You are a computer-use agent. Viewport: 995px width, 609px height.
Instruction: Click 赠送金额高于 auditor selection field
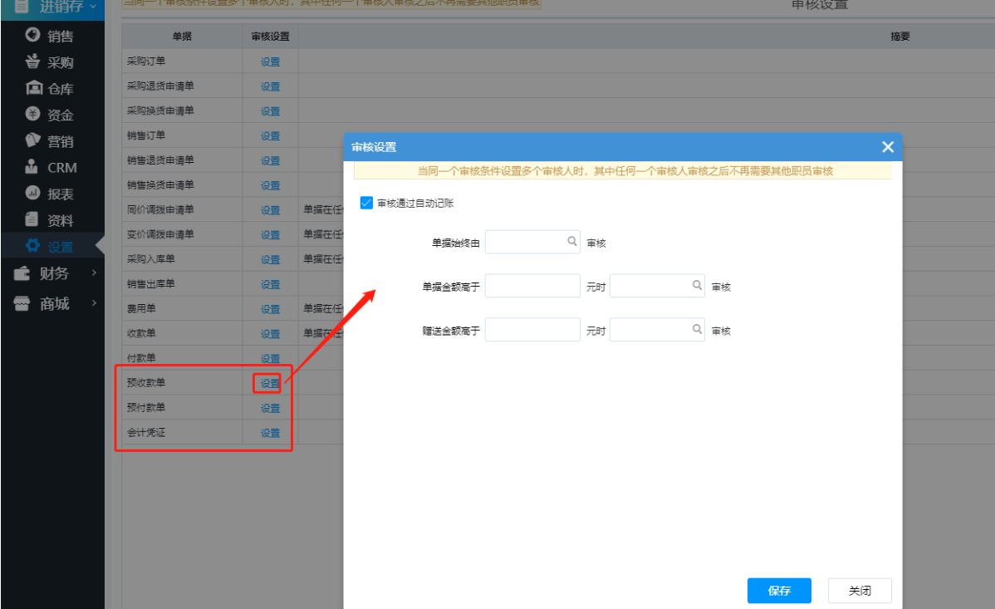[x=658, y=330]
